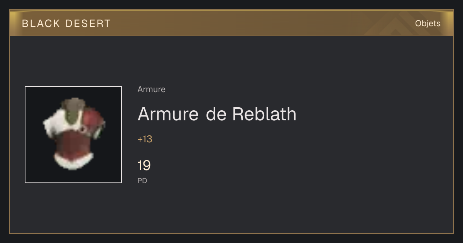Open the Objets section link
This screenshot has height=243, width=463.
[428, 24]
